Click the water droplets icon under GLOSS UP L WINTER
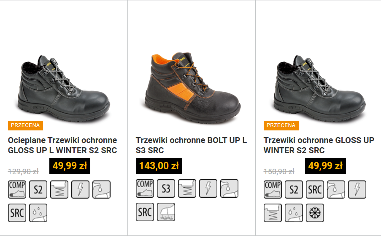Image resolution: width=381 pixels, height=236 pixels. 38,213
